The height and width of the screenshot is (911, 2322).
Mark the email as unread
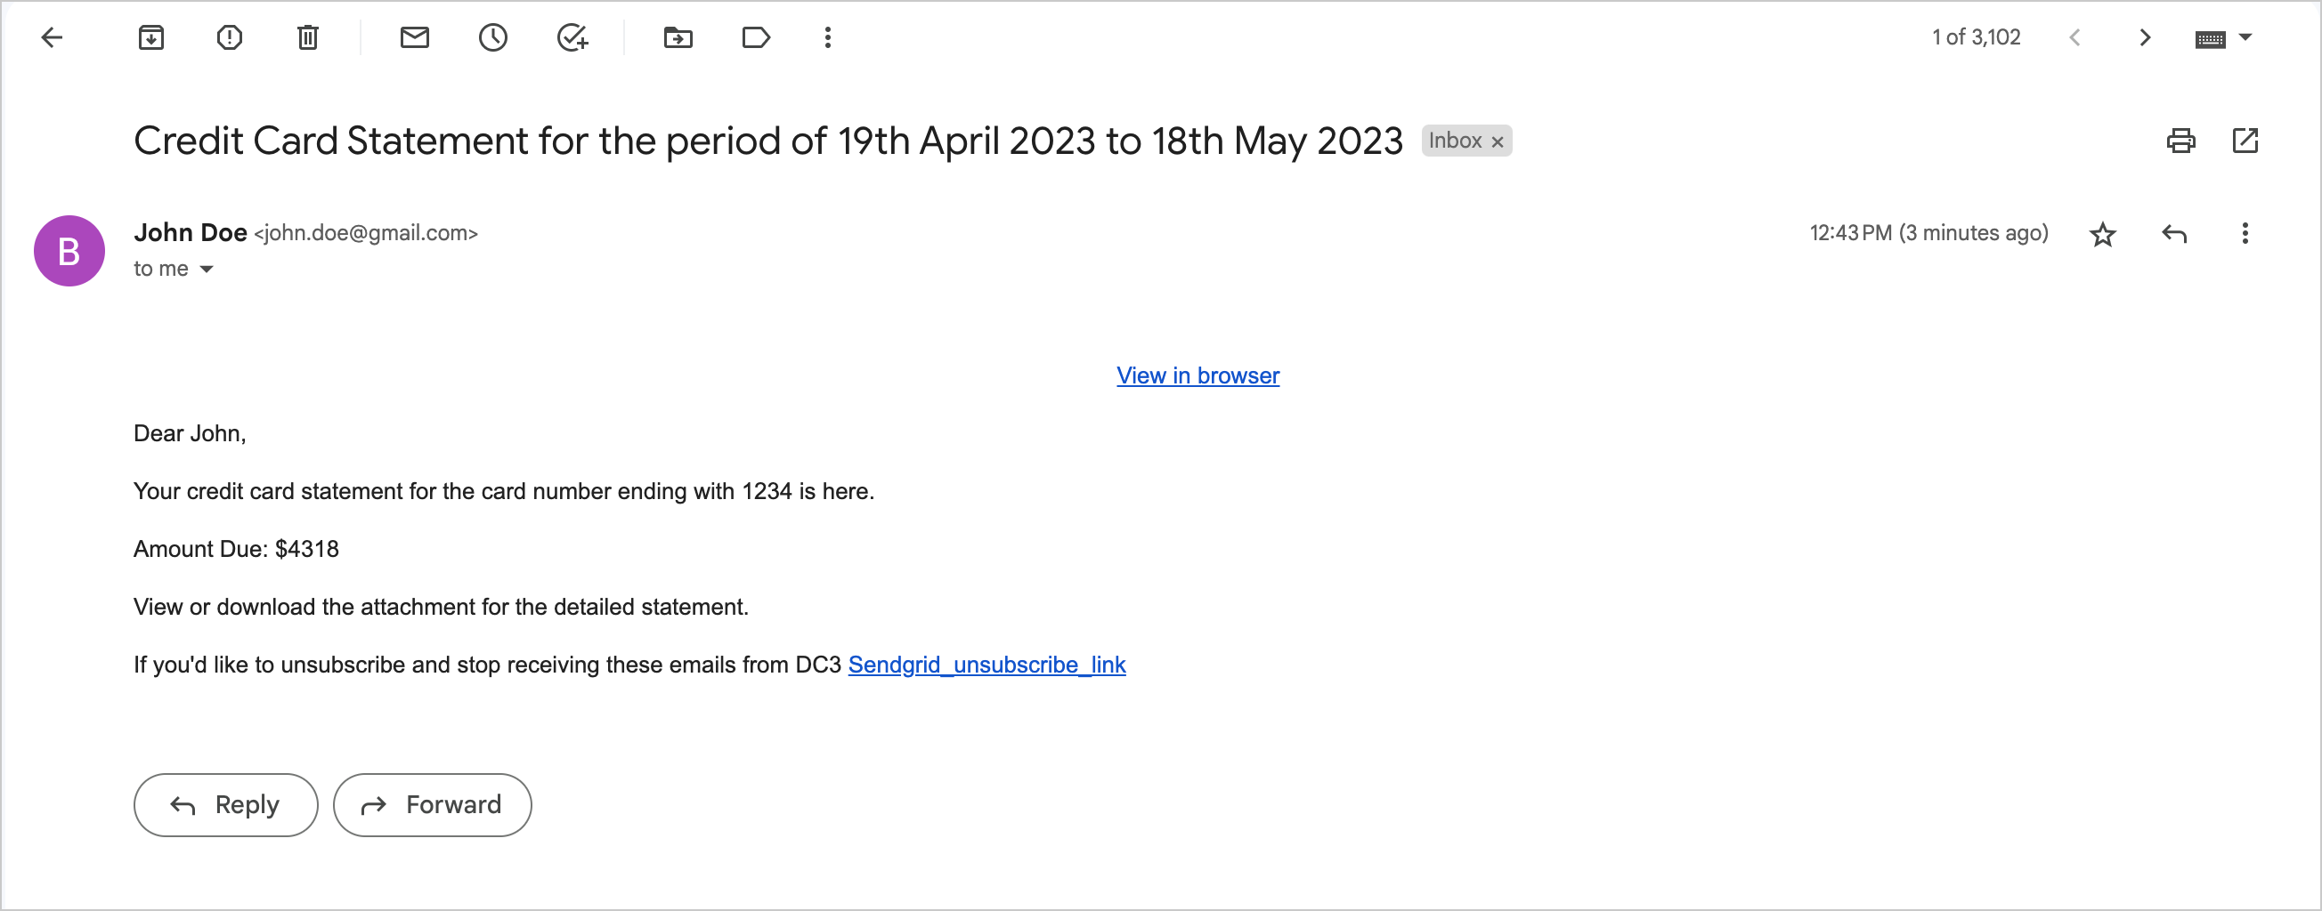coord(414,38)
